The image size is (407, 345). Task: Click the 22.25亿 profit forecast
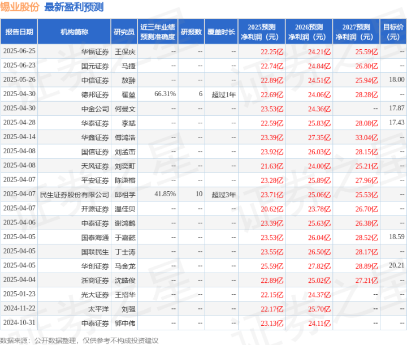pyautogui.click(x=272, y=52)
